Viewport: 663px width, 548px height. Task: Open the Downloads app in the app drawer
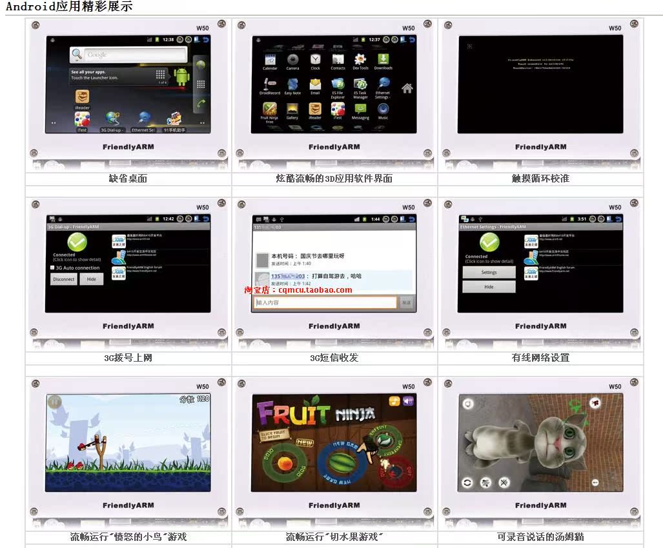pos(383,62)
